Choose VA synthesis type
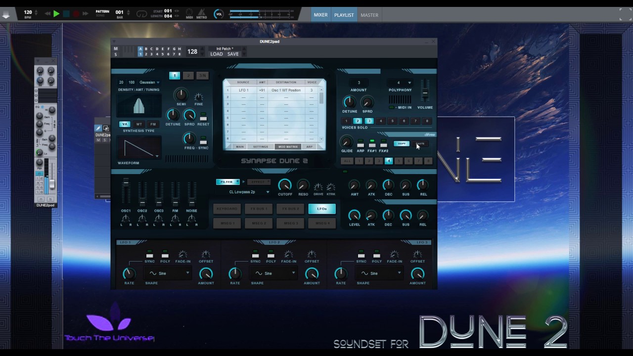The width and height of the screenshot is (633, 356). (x=124, y=124)
